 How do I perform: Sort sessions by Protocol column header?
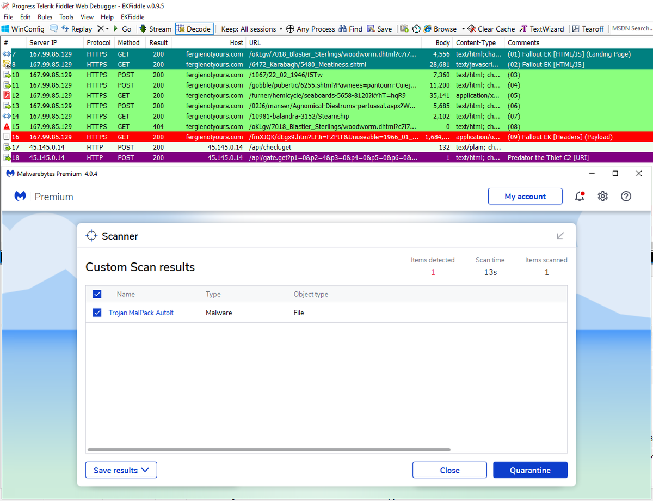pyautogui.click(x=98, y=42)
